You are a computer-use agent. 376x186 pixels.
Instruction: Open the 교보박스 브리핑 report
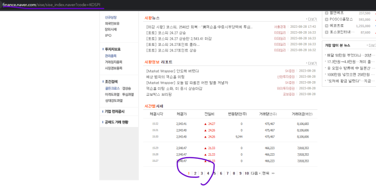click(159, 94)
